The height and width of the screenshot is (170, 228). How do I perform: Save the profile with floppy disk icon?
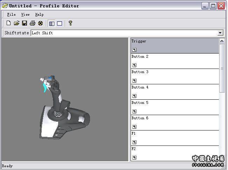[25, 23]
